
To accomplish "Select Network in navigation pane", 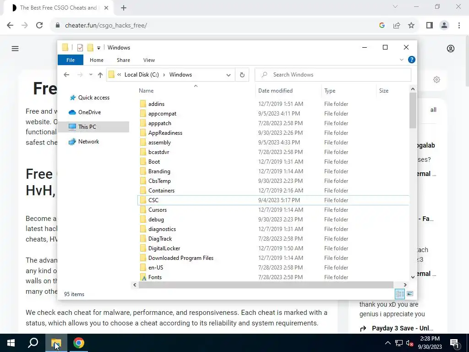I will (88, 142).
